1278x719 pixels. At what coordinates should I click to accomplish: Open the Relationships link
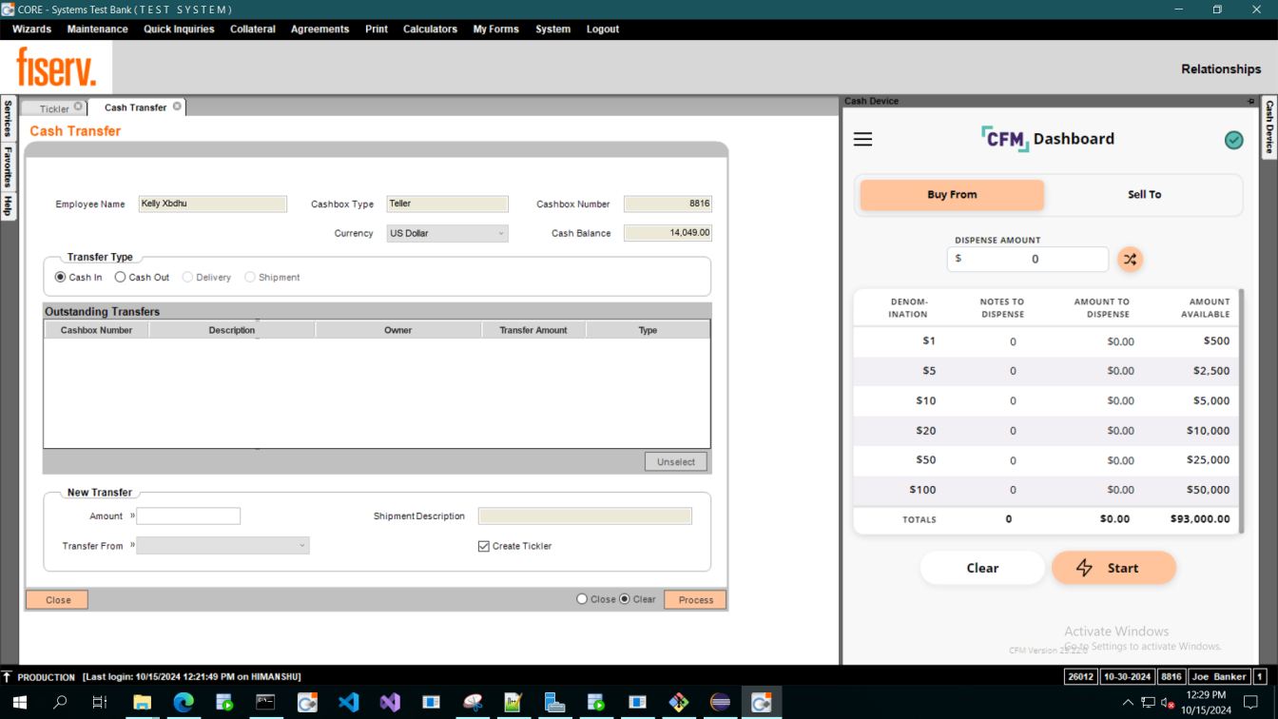[x=1221, y=68]
